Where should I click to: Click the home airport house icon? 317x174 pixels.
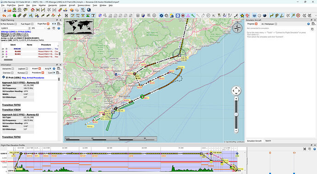(x=33, y=10)
